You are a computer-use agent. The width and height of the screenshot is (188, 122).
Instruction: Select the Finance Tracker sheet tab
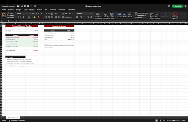click(13, 118)
